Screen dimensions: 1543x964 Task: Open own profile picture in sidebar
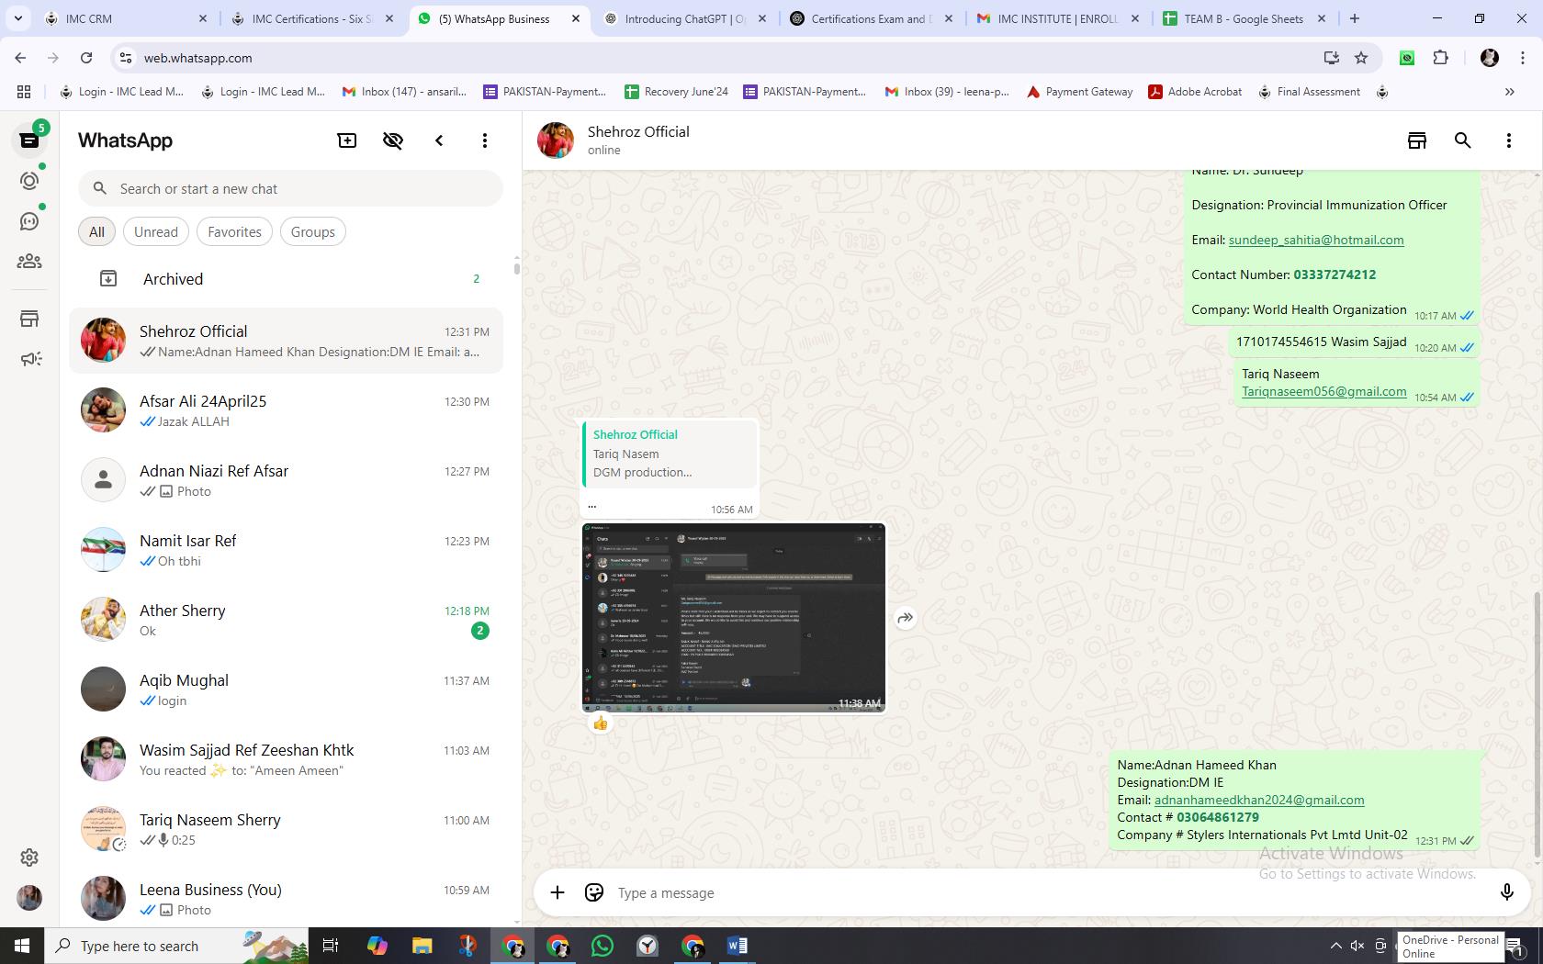pyautogui.click(x=29, y=897)
